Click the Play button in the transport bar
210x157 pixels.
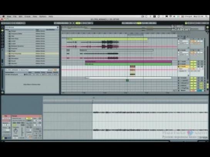[x=70, y=23]
